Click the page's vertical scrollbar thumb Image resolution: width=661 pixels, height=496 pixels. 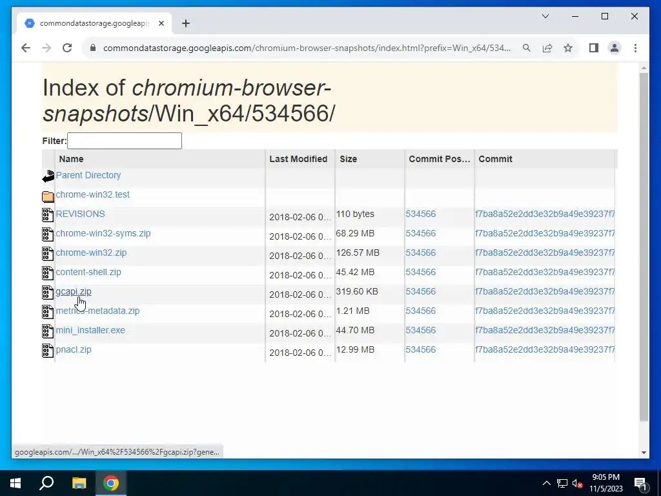point(644,247)
